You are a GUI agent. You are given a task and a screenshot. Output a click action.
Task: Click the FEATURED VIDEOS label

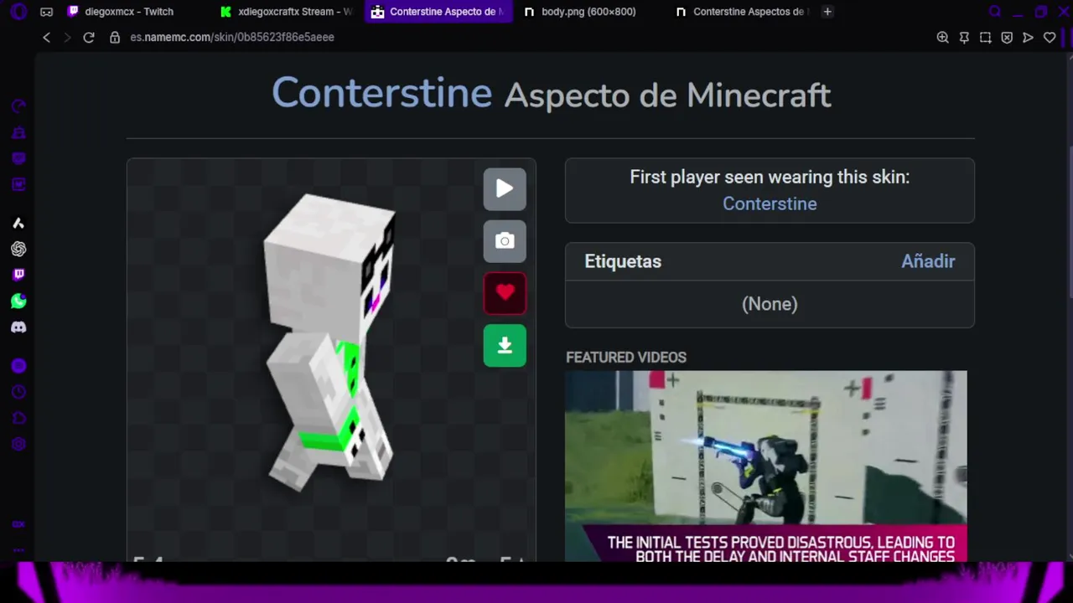[x=626, y=357]
